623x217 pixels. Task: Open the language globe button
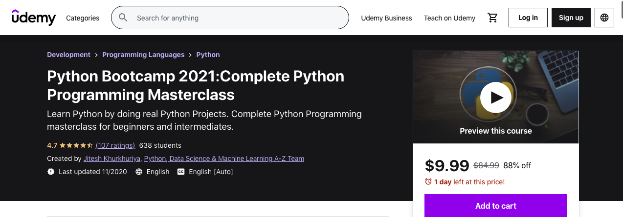pyautogui.click(x=604, y=18)
